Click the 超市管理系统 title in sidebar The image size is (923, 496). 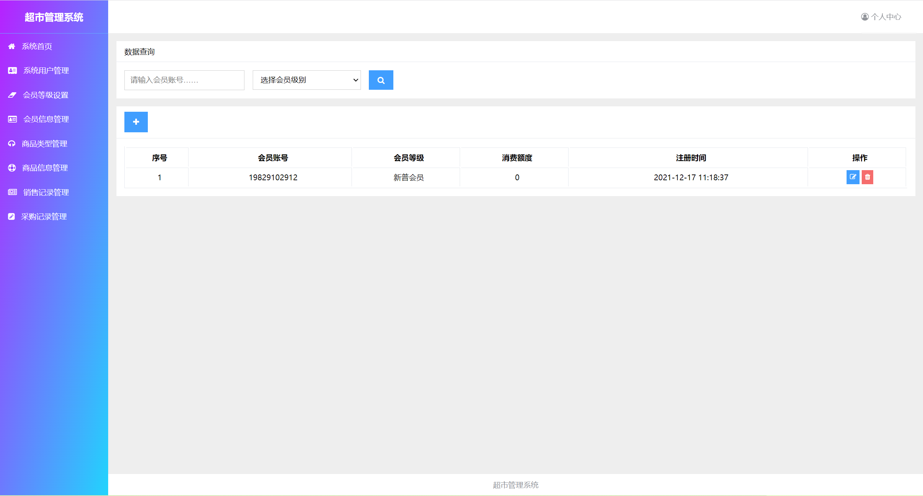point(54,17)
